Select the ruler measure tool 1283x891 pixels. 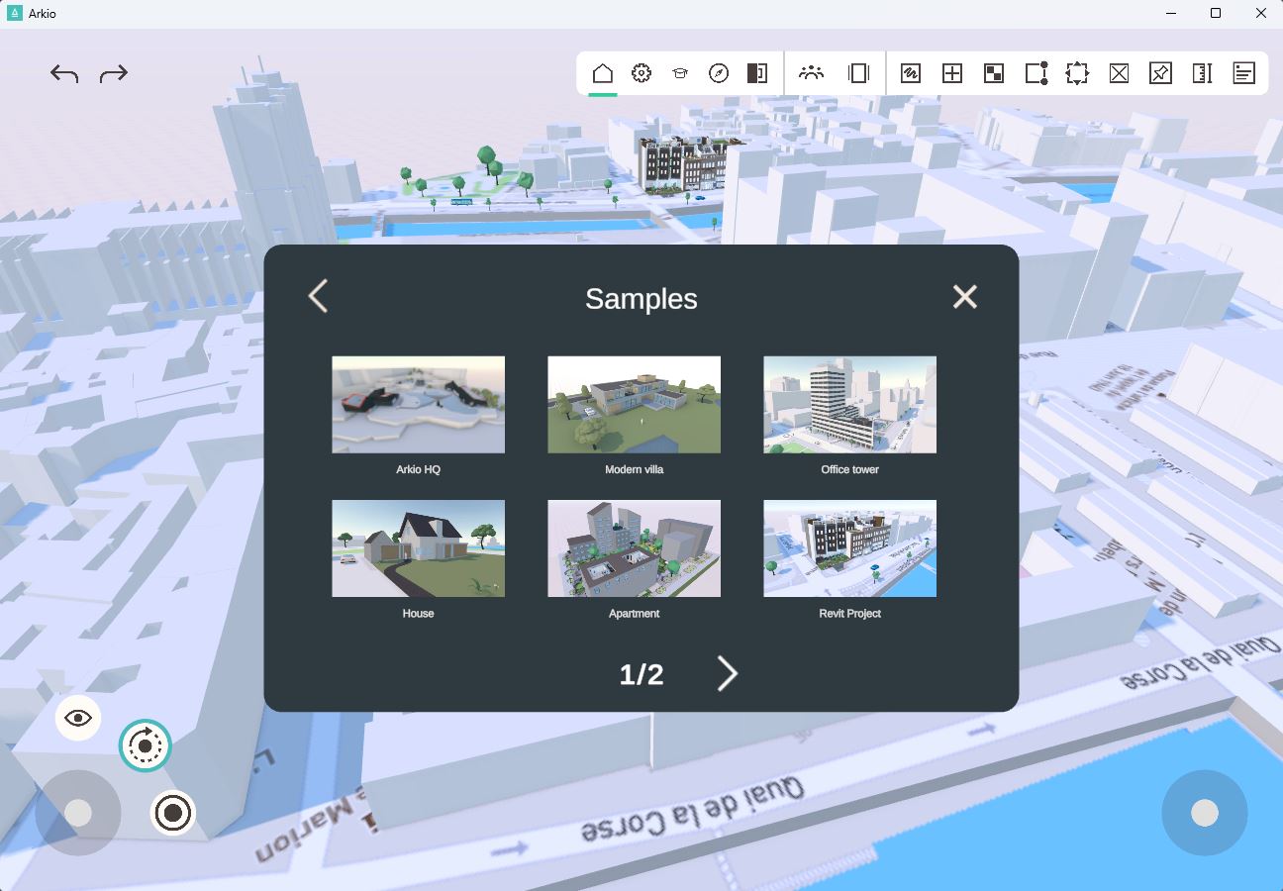(1203, 73)
